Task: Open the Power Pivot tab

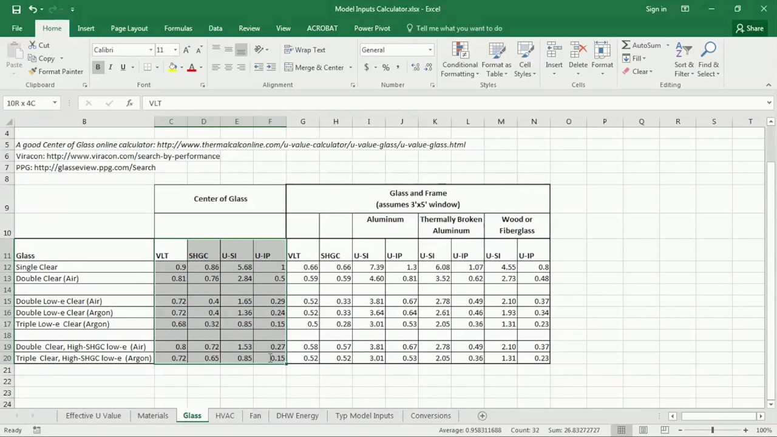Action: pos(372,29)
